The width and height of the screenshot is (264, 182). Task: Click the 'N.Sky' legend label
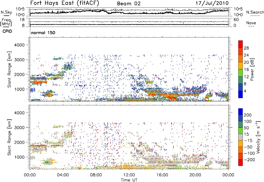[x=6, y=12]
